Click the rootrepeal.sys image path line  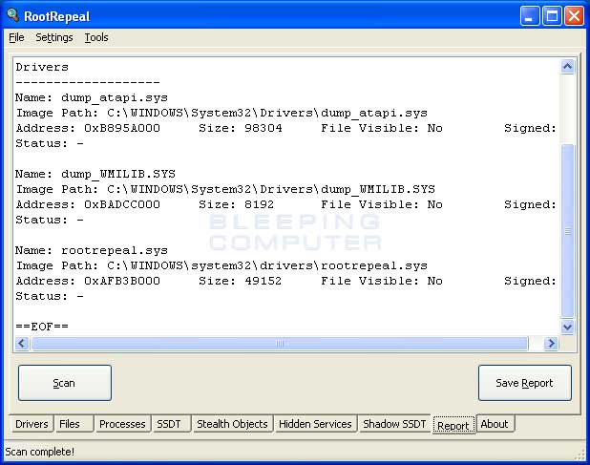point(221,265)
